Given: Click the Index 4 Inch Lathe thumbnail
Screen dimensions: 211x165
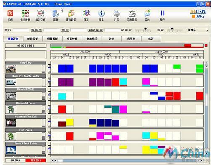Looking at the screenshot, I should tap(11, 150).
